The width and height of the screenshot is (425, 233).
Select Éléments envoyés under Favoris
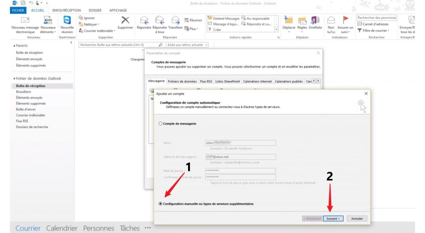point(29,59)
